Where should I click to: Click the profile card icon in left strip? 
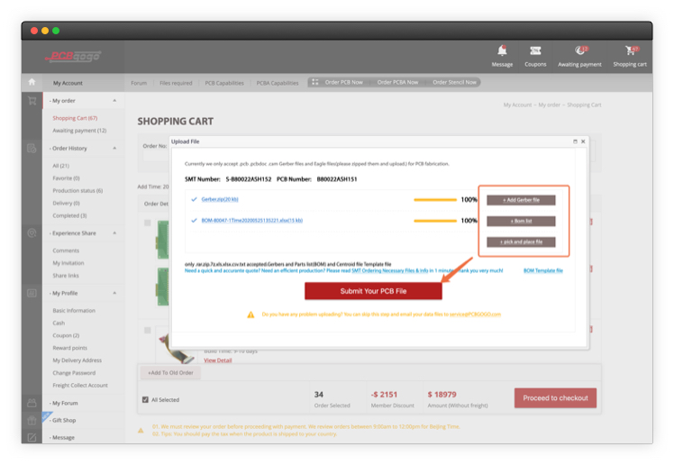tap(32, 293)
